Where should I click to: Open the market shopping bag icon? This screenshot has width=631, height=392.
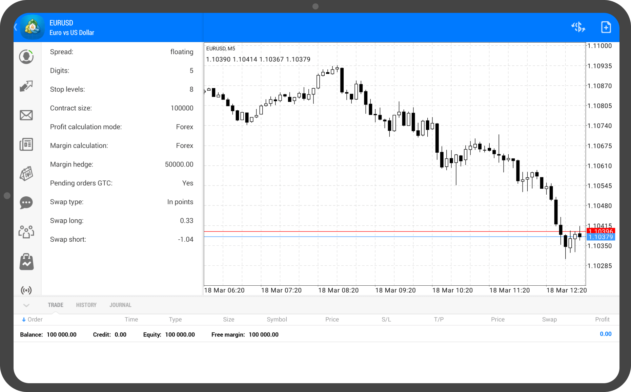(x=26, y=262)
